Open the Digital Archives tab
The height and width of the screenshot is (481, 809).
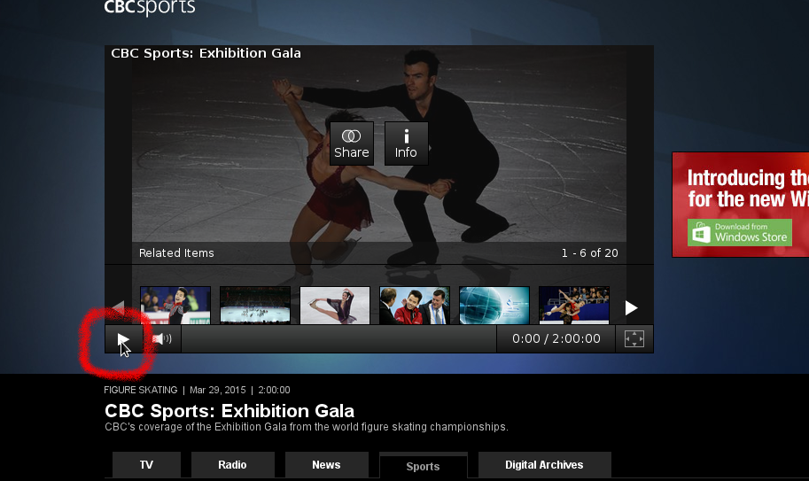click(544, 465)
